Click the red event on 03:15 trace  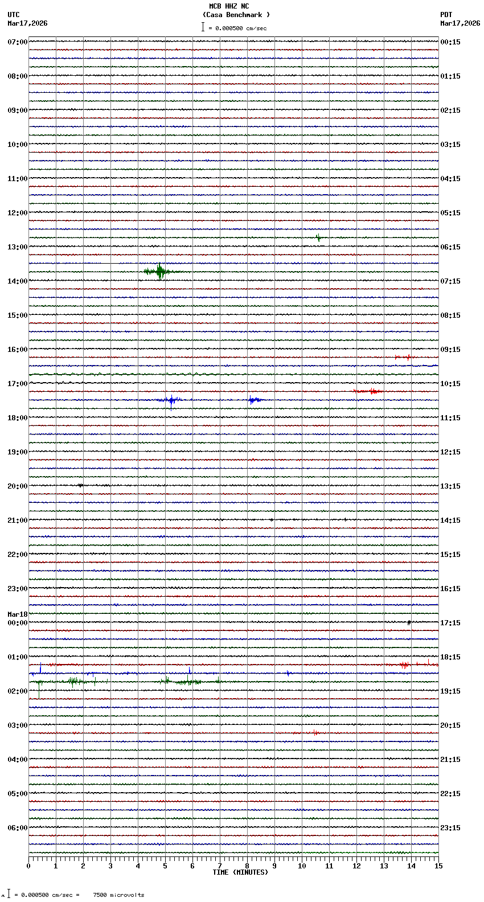tap(315, 733)
